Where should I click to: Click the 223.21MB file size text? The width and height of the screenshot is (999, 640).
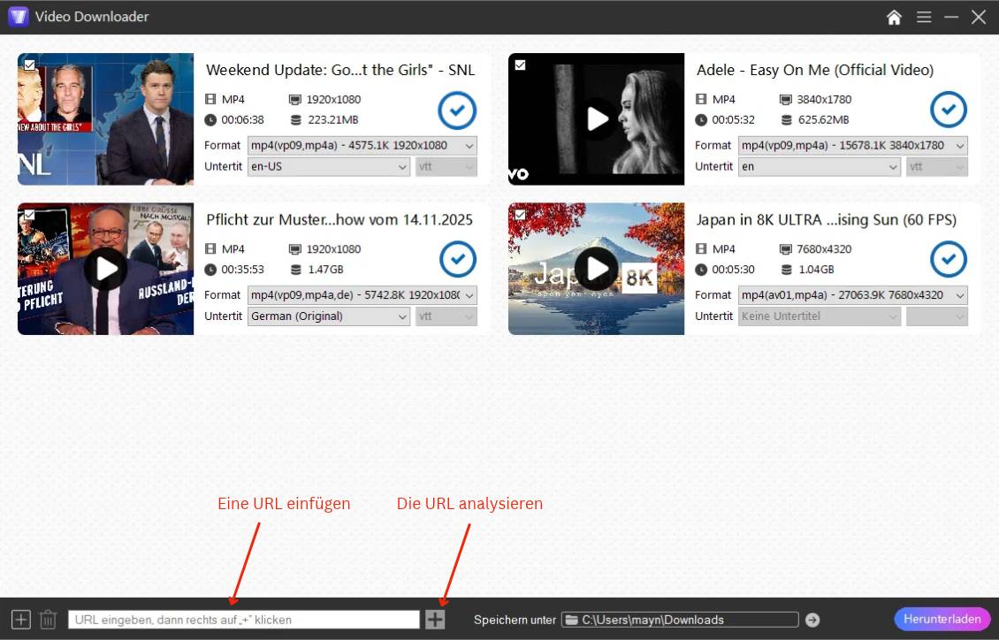[x=333, y=119]
